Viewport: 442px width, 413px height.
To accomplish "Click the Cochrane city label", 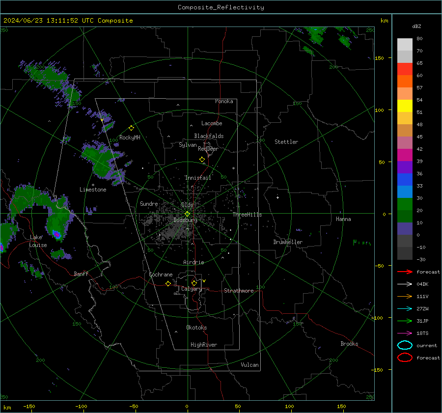I will (161, 275).
